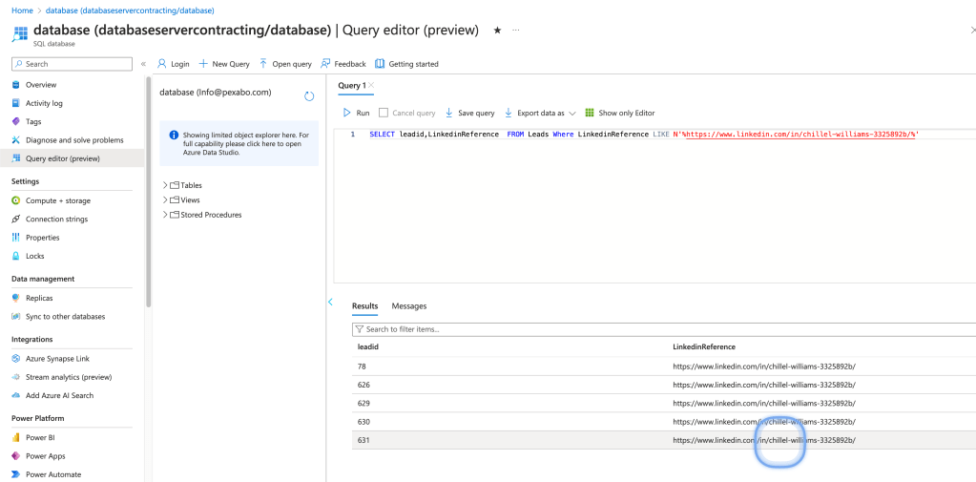
Task: Collapse the sidebar with double chevron
Action: (143, 64)
